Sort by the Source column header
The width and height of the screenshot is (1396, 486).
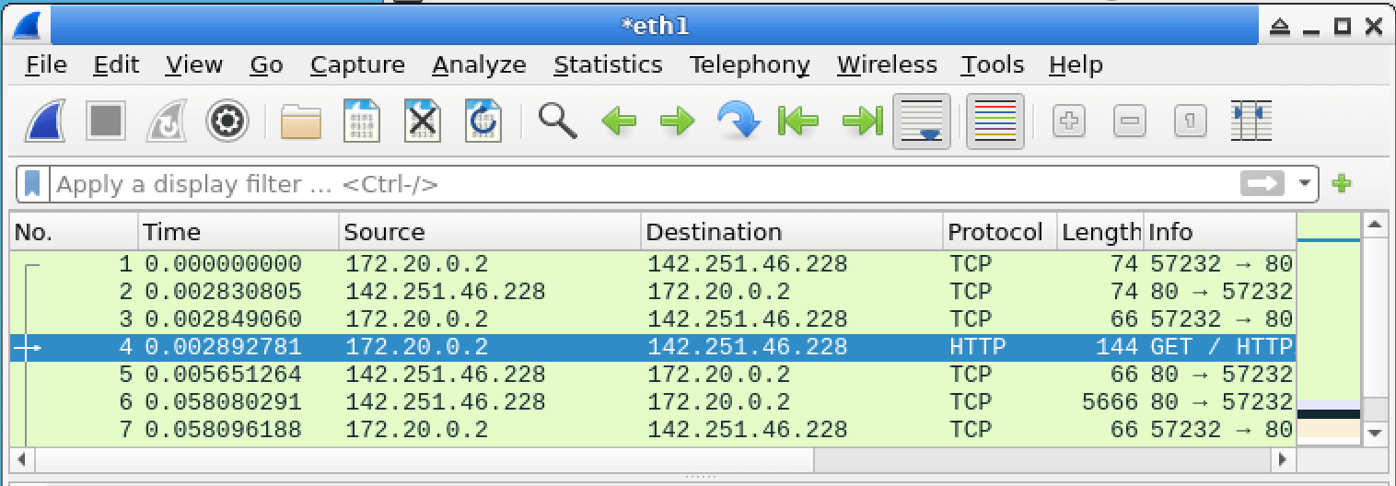point(490,232)
